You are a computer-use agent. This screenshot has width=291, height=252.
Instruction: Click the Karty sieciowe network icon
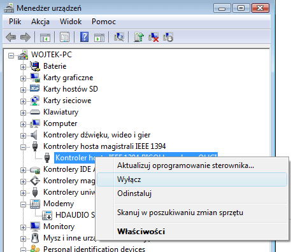35,101
